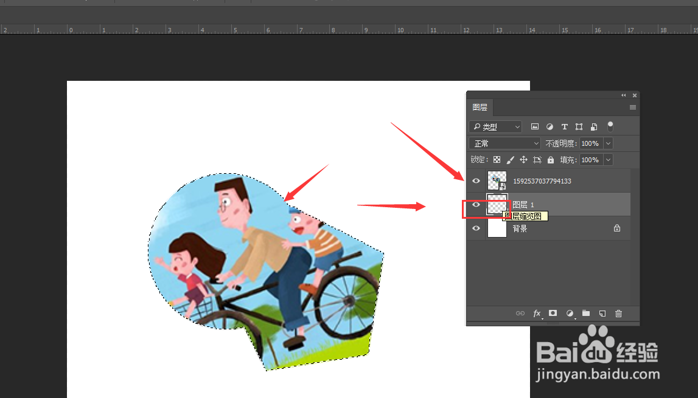The width and height of the screenshot is (698, 398).
Task: Filter layers by pixel layer icon
Action: (535, 127)
